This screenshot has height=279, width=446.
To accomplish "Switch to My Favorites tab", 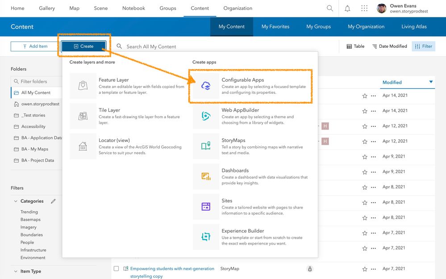I will coord(275,26).
